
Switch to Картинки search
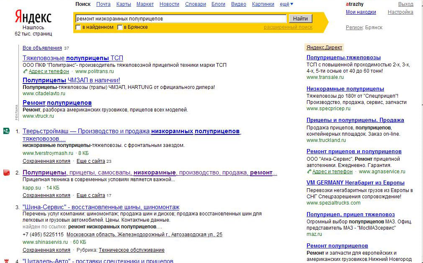tap(263, 4)
